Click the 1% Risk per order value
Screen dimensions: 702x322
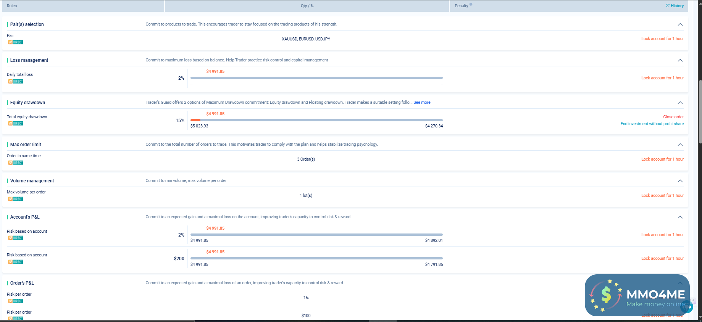click(x=306, y=298)
